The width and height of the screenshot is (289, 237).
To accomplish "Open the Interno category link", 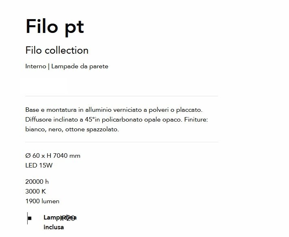I will click(x=36, y=66).
